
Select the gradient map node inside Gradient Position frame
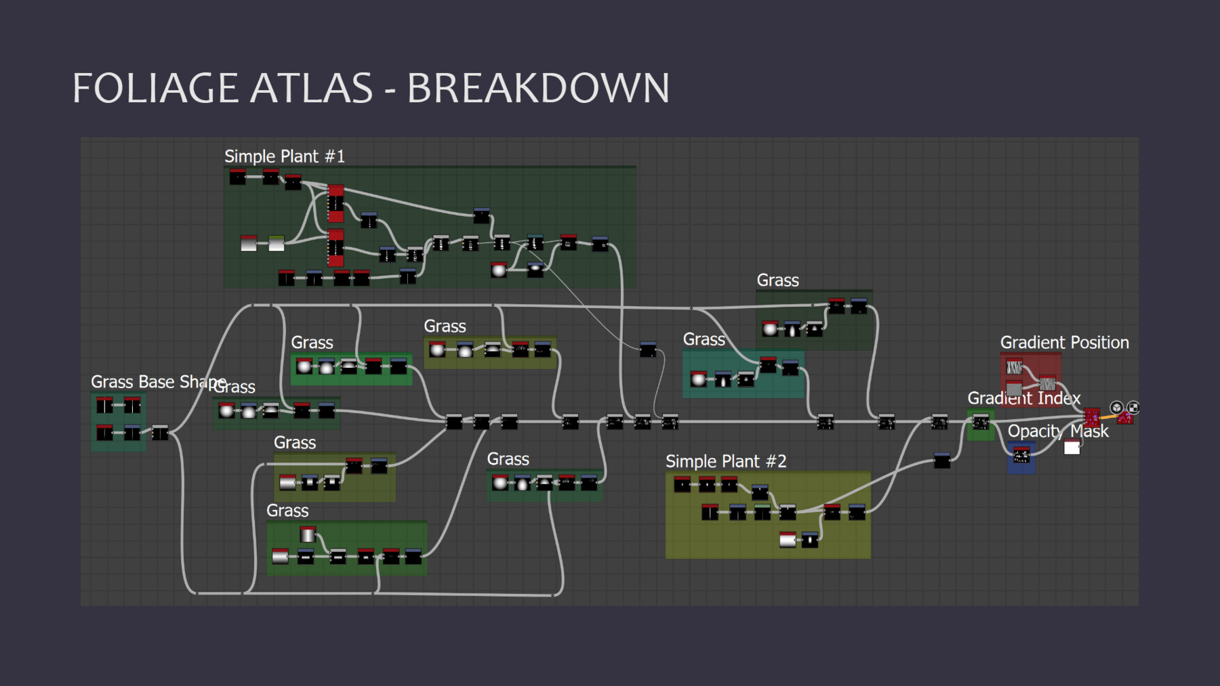click(x=1048, y=383)
